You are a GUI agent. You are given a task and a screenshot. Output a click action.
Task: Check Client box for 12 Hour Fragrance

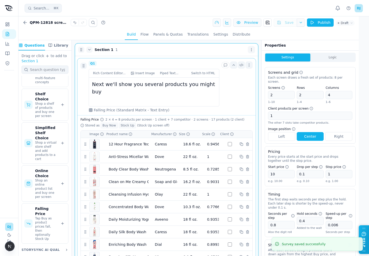coord(230,144)
